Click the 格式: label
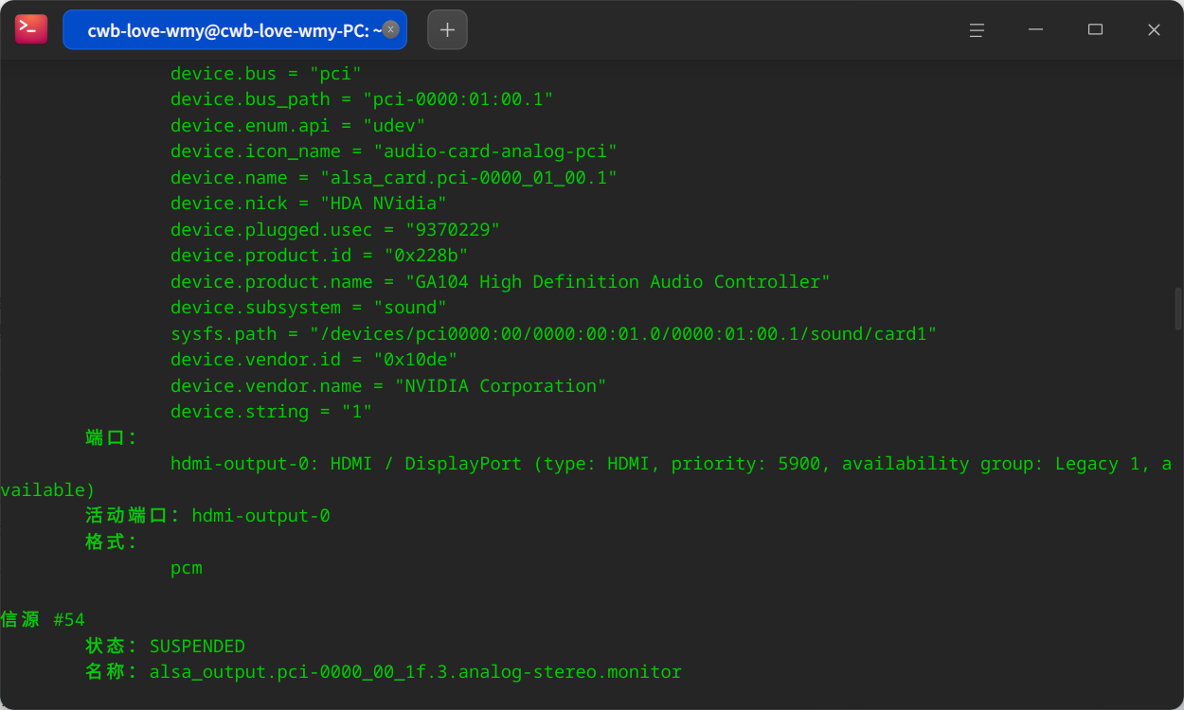Screen dimensions: 1184x710 (112, 542)
